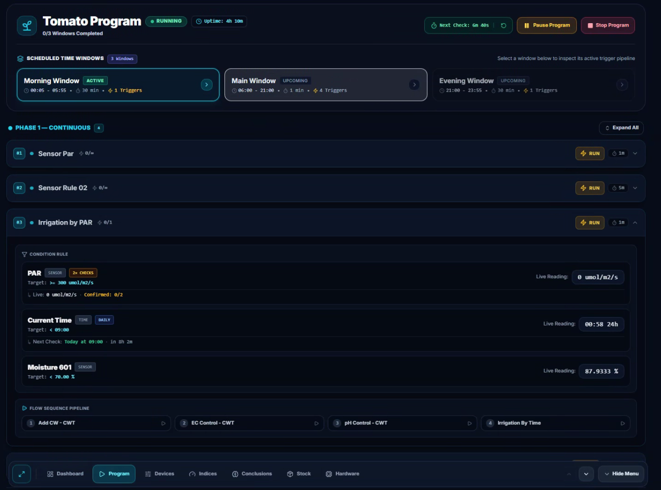Click the 5m timer badge on Sensor Rule 02

click(618, 188)
